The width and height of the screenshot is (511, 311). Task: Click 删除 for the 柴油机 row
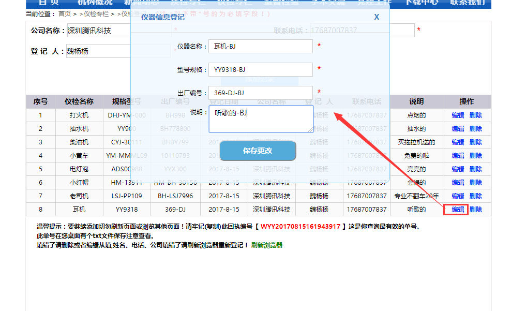pos(476,142)
